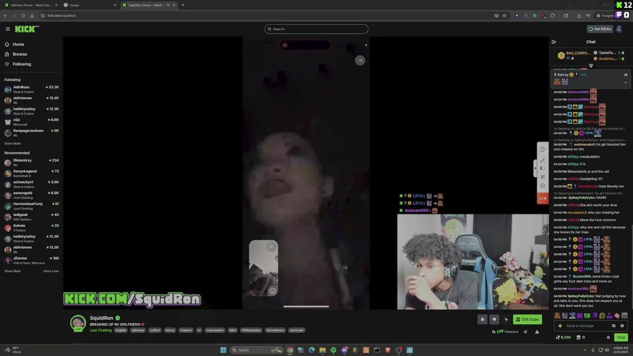The width and height of the screenshot is (633, 356).
Task: Click the English tag
Action: coord(121,330)
